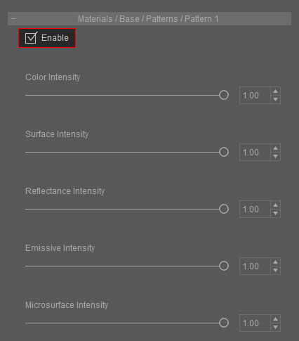
Task: Increase Emissive Intensity with the up arrow
Action: [275, 262]
